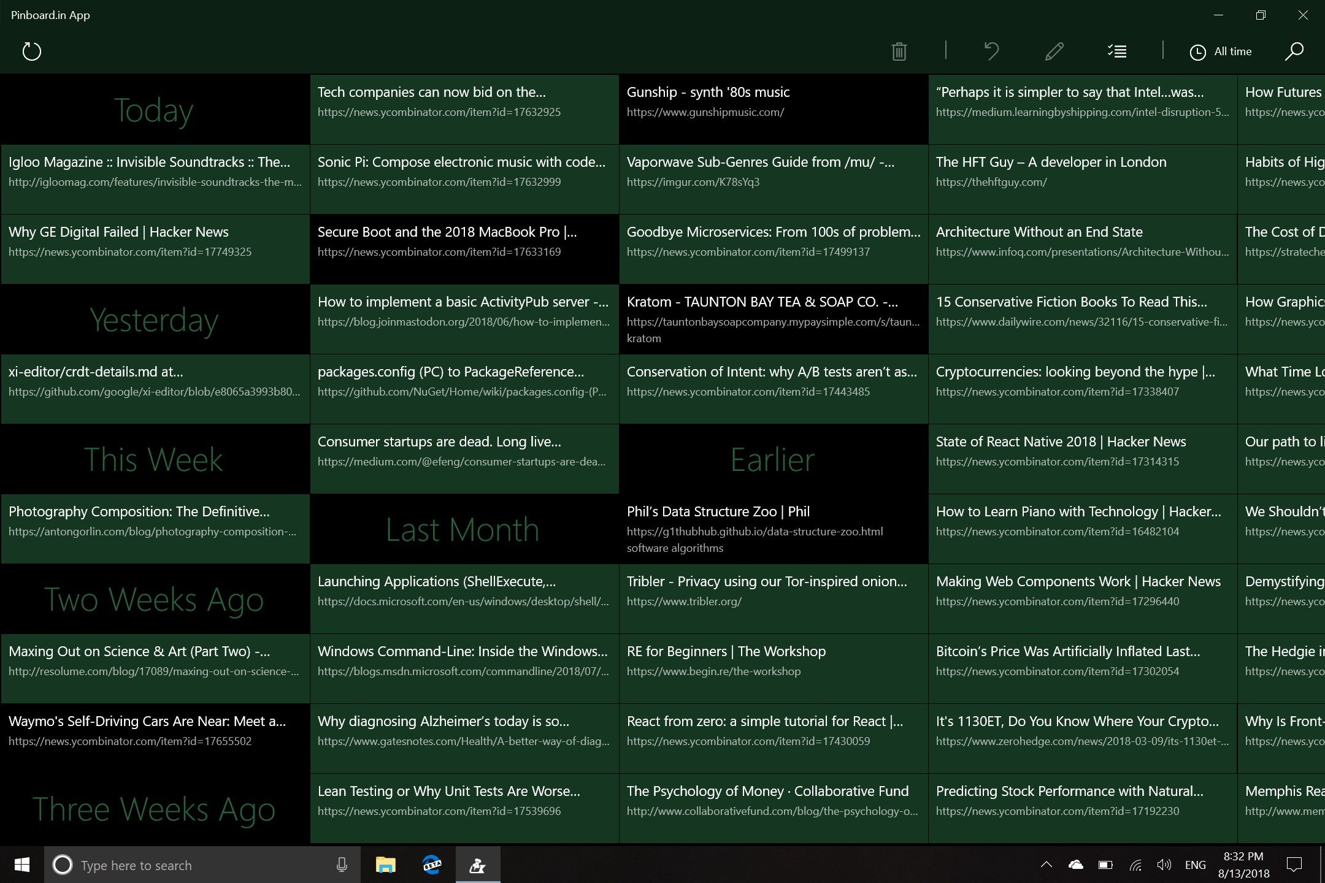Viewport: 1325px width, 883px height.
Task: Open The Psychology of Money bookmark
Action: tap(773, 809)
